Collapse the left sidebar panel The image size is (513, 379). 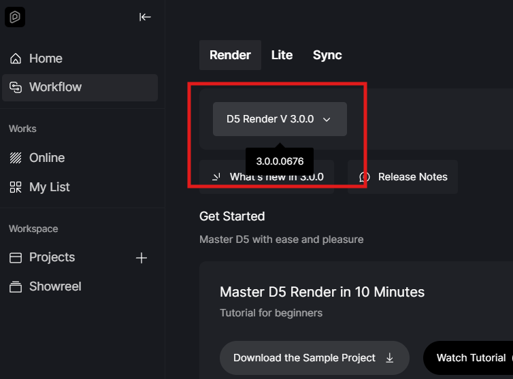(145, 17)
